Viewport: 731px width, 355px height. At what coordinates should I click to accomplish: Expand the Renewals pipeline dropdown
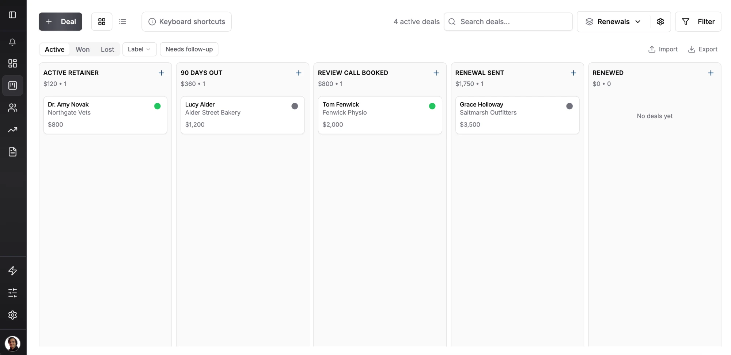point(613,22)
